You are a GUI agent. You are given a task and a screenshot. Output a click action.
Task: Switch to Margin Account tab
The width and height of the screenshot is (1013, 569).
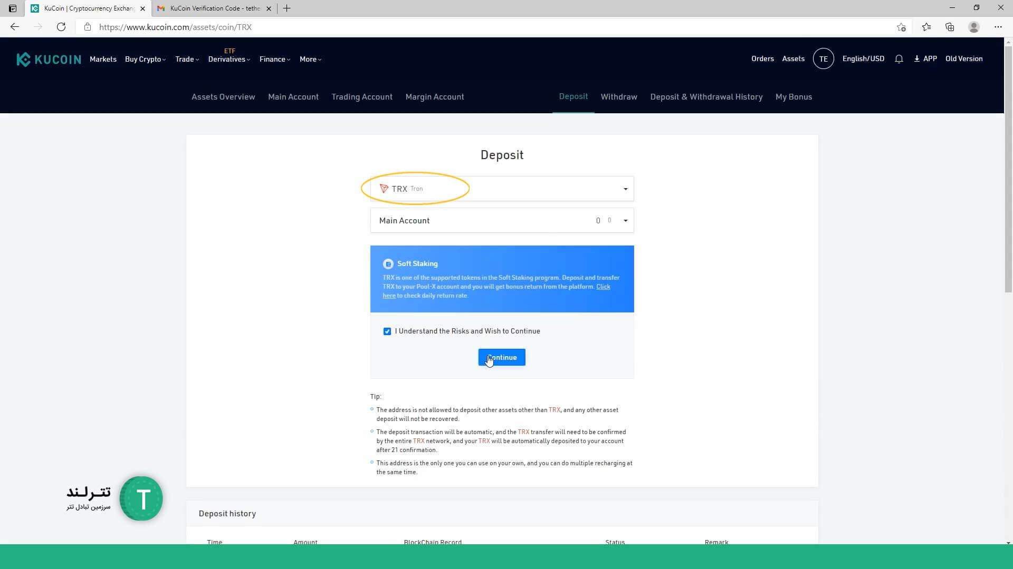click(435, 97)
